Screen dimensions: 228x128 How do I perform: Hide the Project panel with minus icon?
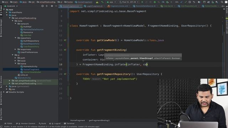click(56, 6)
